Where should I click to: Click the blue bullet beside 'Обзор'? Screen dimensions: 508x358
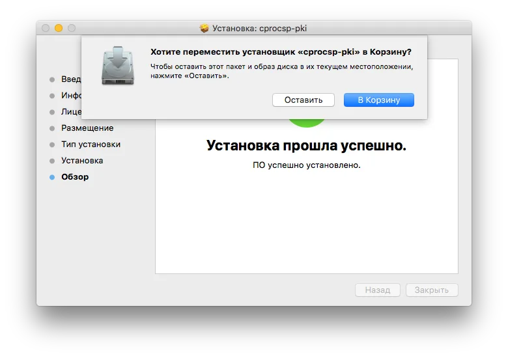click(52, 177)
